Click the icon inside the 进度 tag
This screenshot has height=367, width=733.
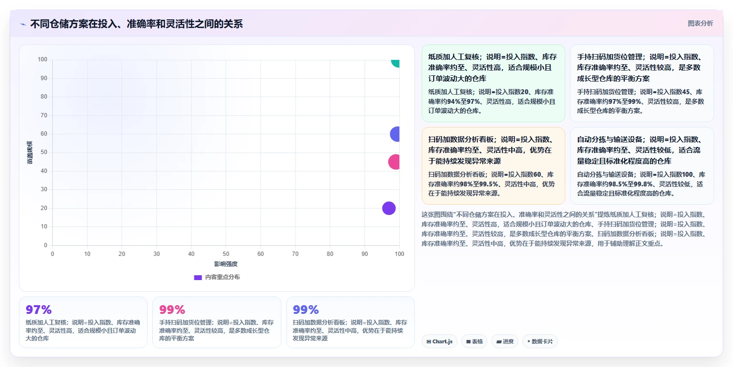coord(498,342)
